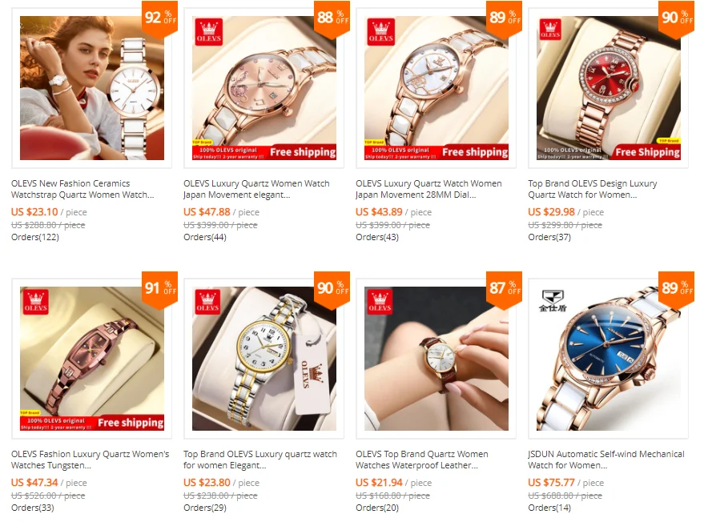Click Orders(122) under the ceramic watch
The width and height of the screenshot is (704, 522).
point(35,237)
